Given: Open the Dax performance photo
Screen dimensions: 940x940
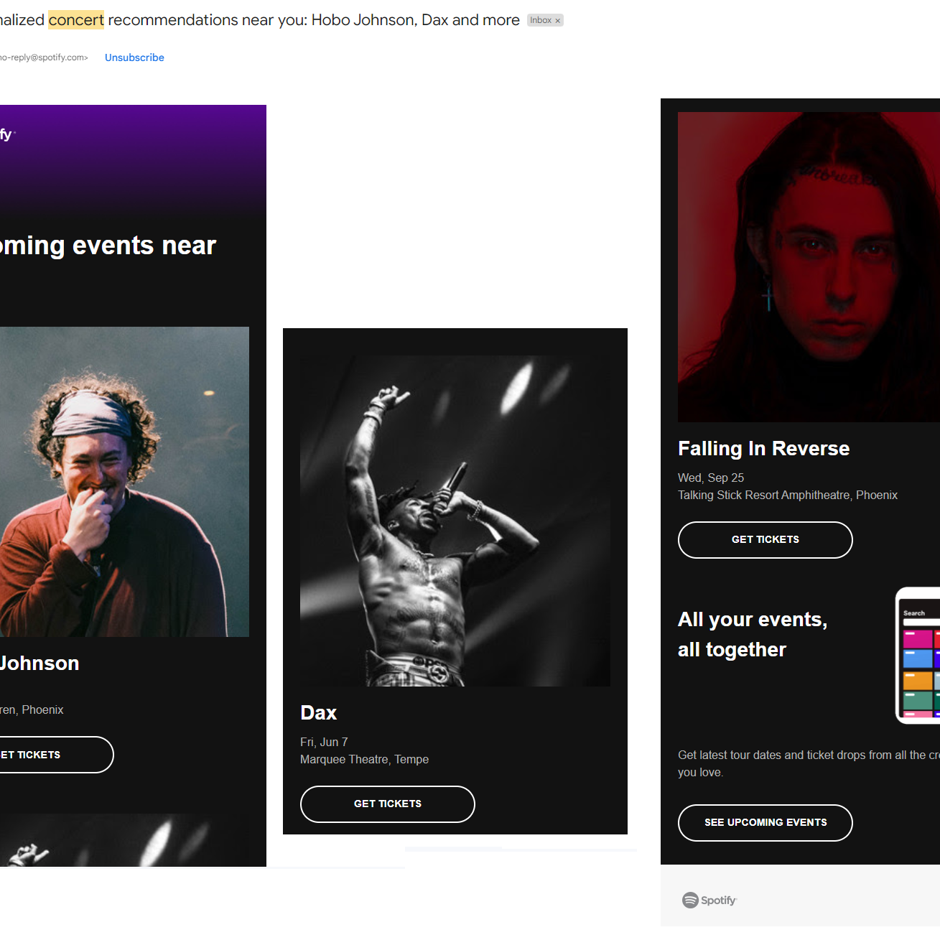Looking at the screenshot, I should (455, 521).
